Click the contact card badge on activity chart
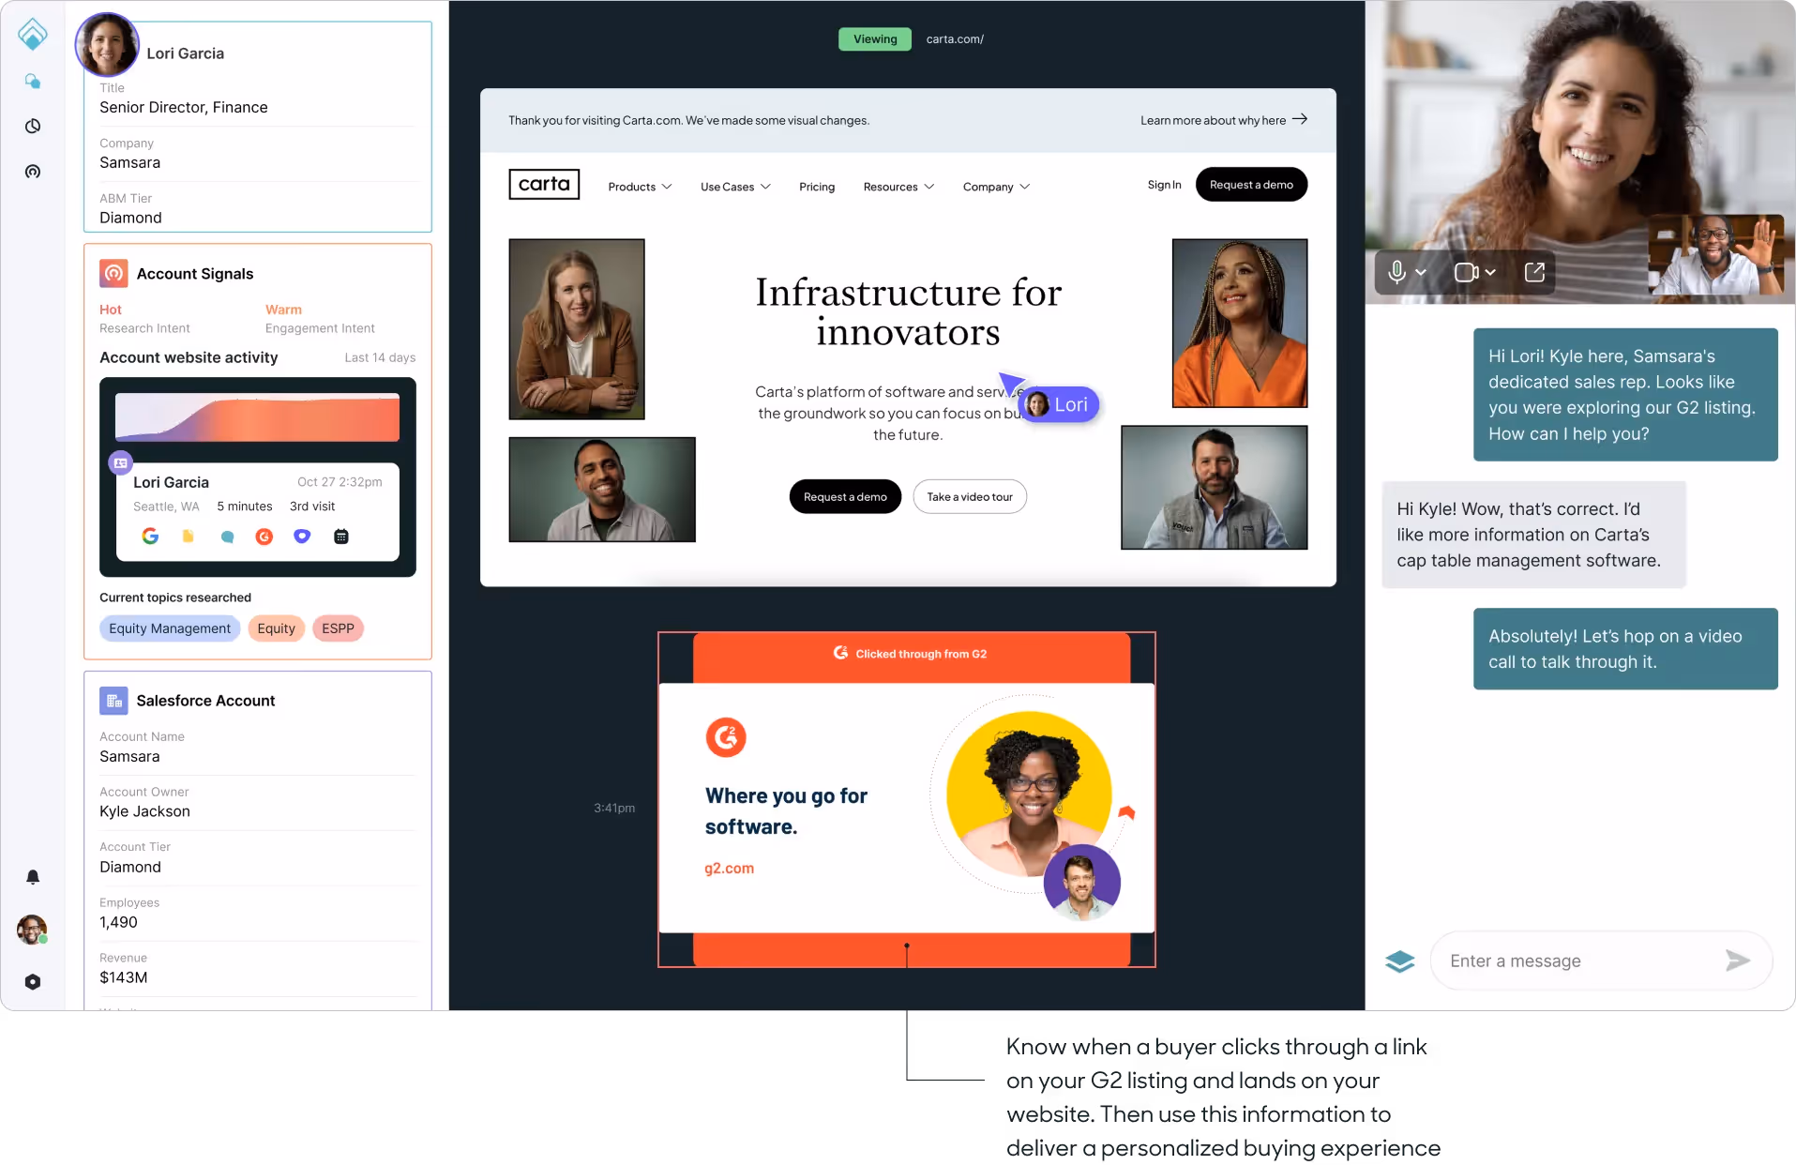Screen dimensions: 1796x1165 tap(121, 462)
